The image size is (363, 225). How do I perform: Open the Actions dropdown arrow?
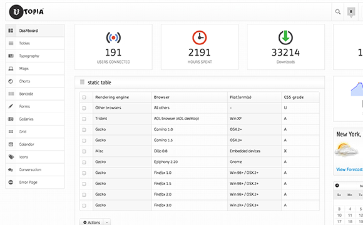pyautogui.click(x=107, y=222)
